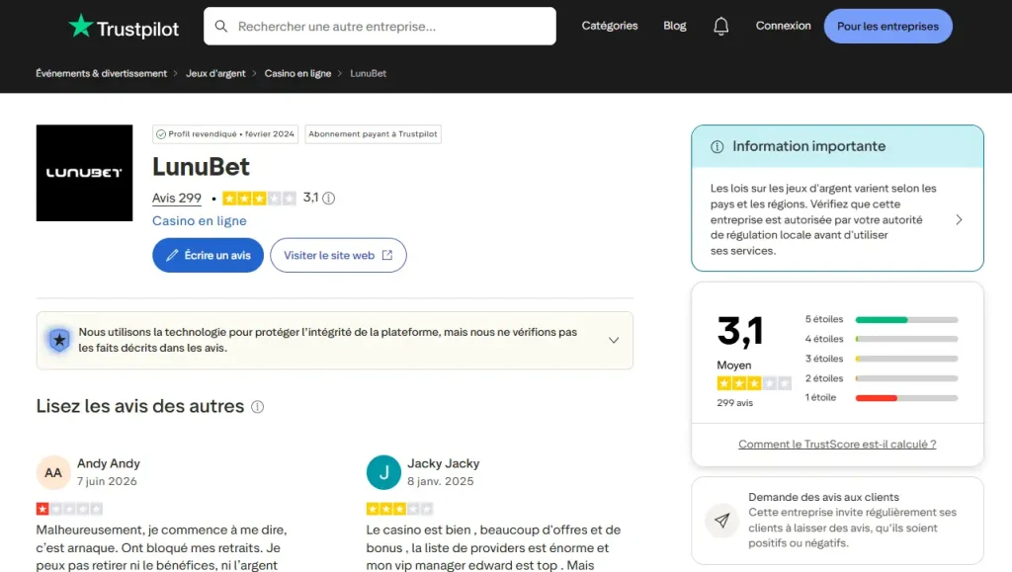Click the paper plane icon

coord(721,520)
